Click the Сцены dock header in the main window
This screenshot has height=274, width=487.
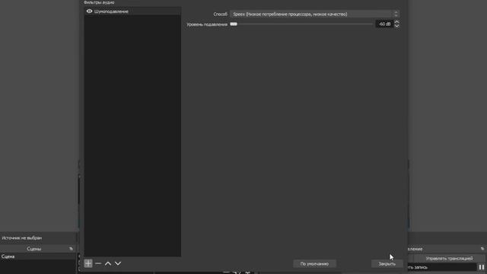(x=33, y=249)
